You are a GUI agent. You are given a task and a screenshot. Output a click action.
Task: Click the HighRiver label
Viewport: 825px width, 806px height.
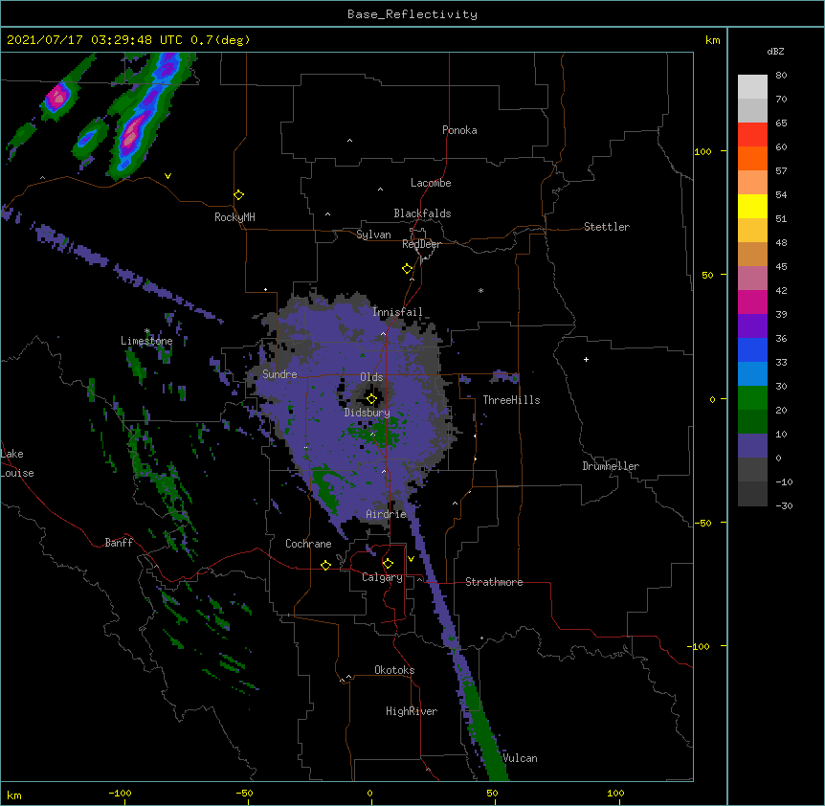click(412, 711)
